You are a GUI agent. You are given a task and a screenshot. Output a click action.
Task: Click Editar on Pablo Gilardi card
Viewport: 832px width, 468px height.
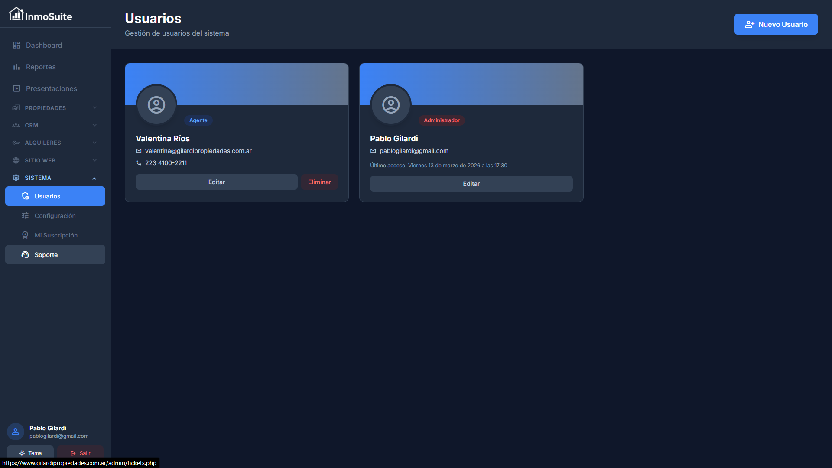click(471, 184)
